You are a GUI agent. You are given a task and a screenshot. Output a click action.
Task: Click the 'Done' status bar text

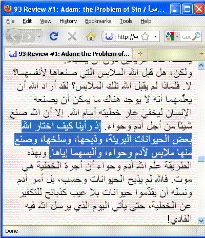point(12,231)
